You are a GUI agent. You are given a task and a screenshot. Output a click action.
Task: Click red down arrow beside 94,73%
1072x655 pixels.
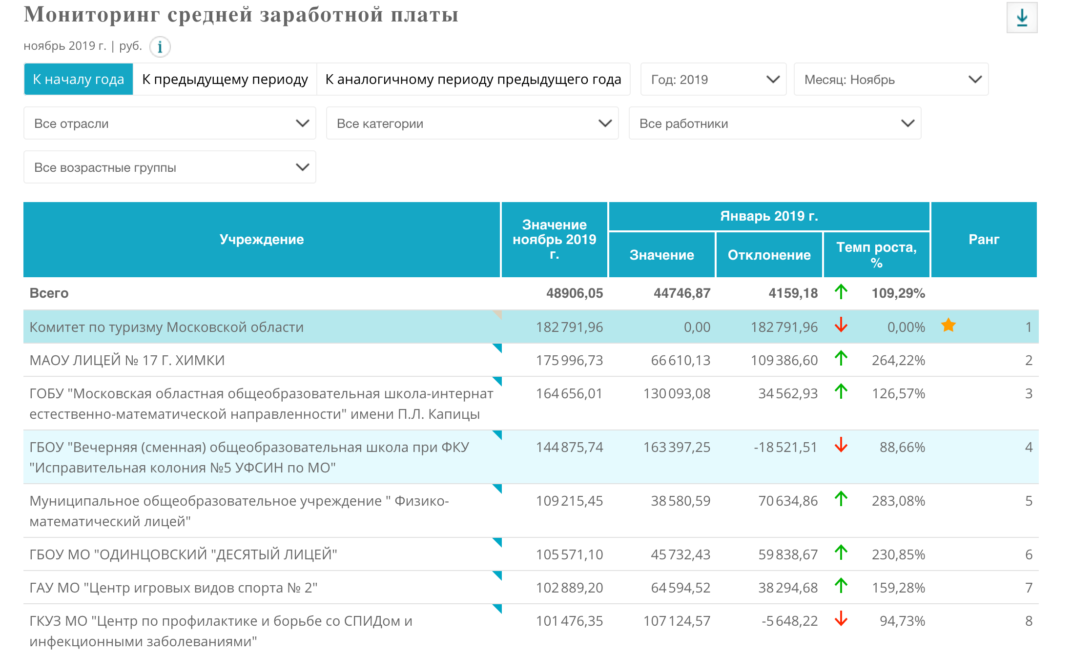point(841,619)
